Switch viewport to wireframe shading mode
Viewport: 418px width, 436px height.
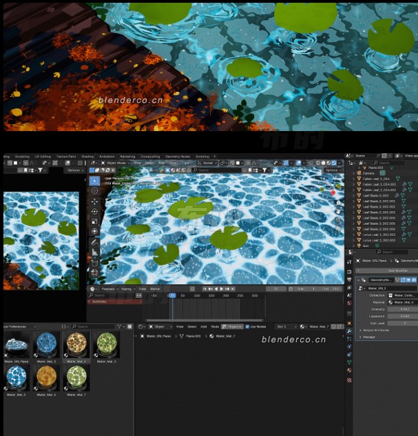click(318, 163)
